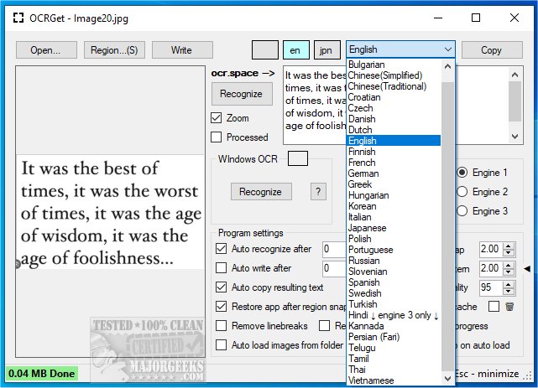This screenshot has height=388, width=538.
Task: Click result text box scroll down arrow
Action: [x=514, y=137]
